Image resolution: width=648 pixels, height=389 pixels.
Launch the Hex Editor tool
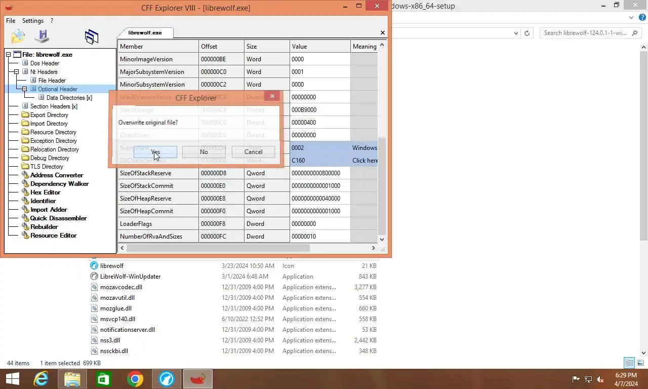pos(45,192)
